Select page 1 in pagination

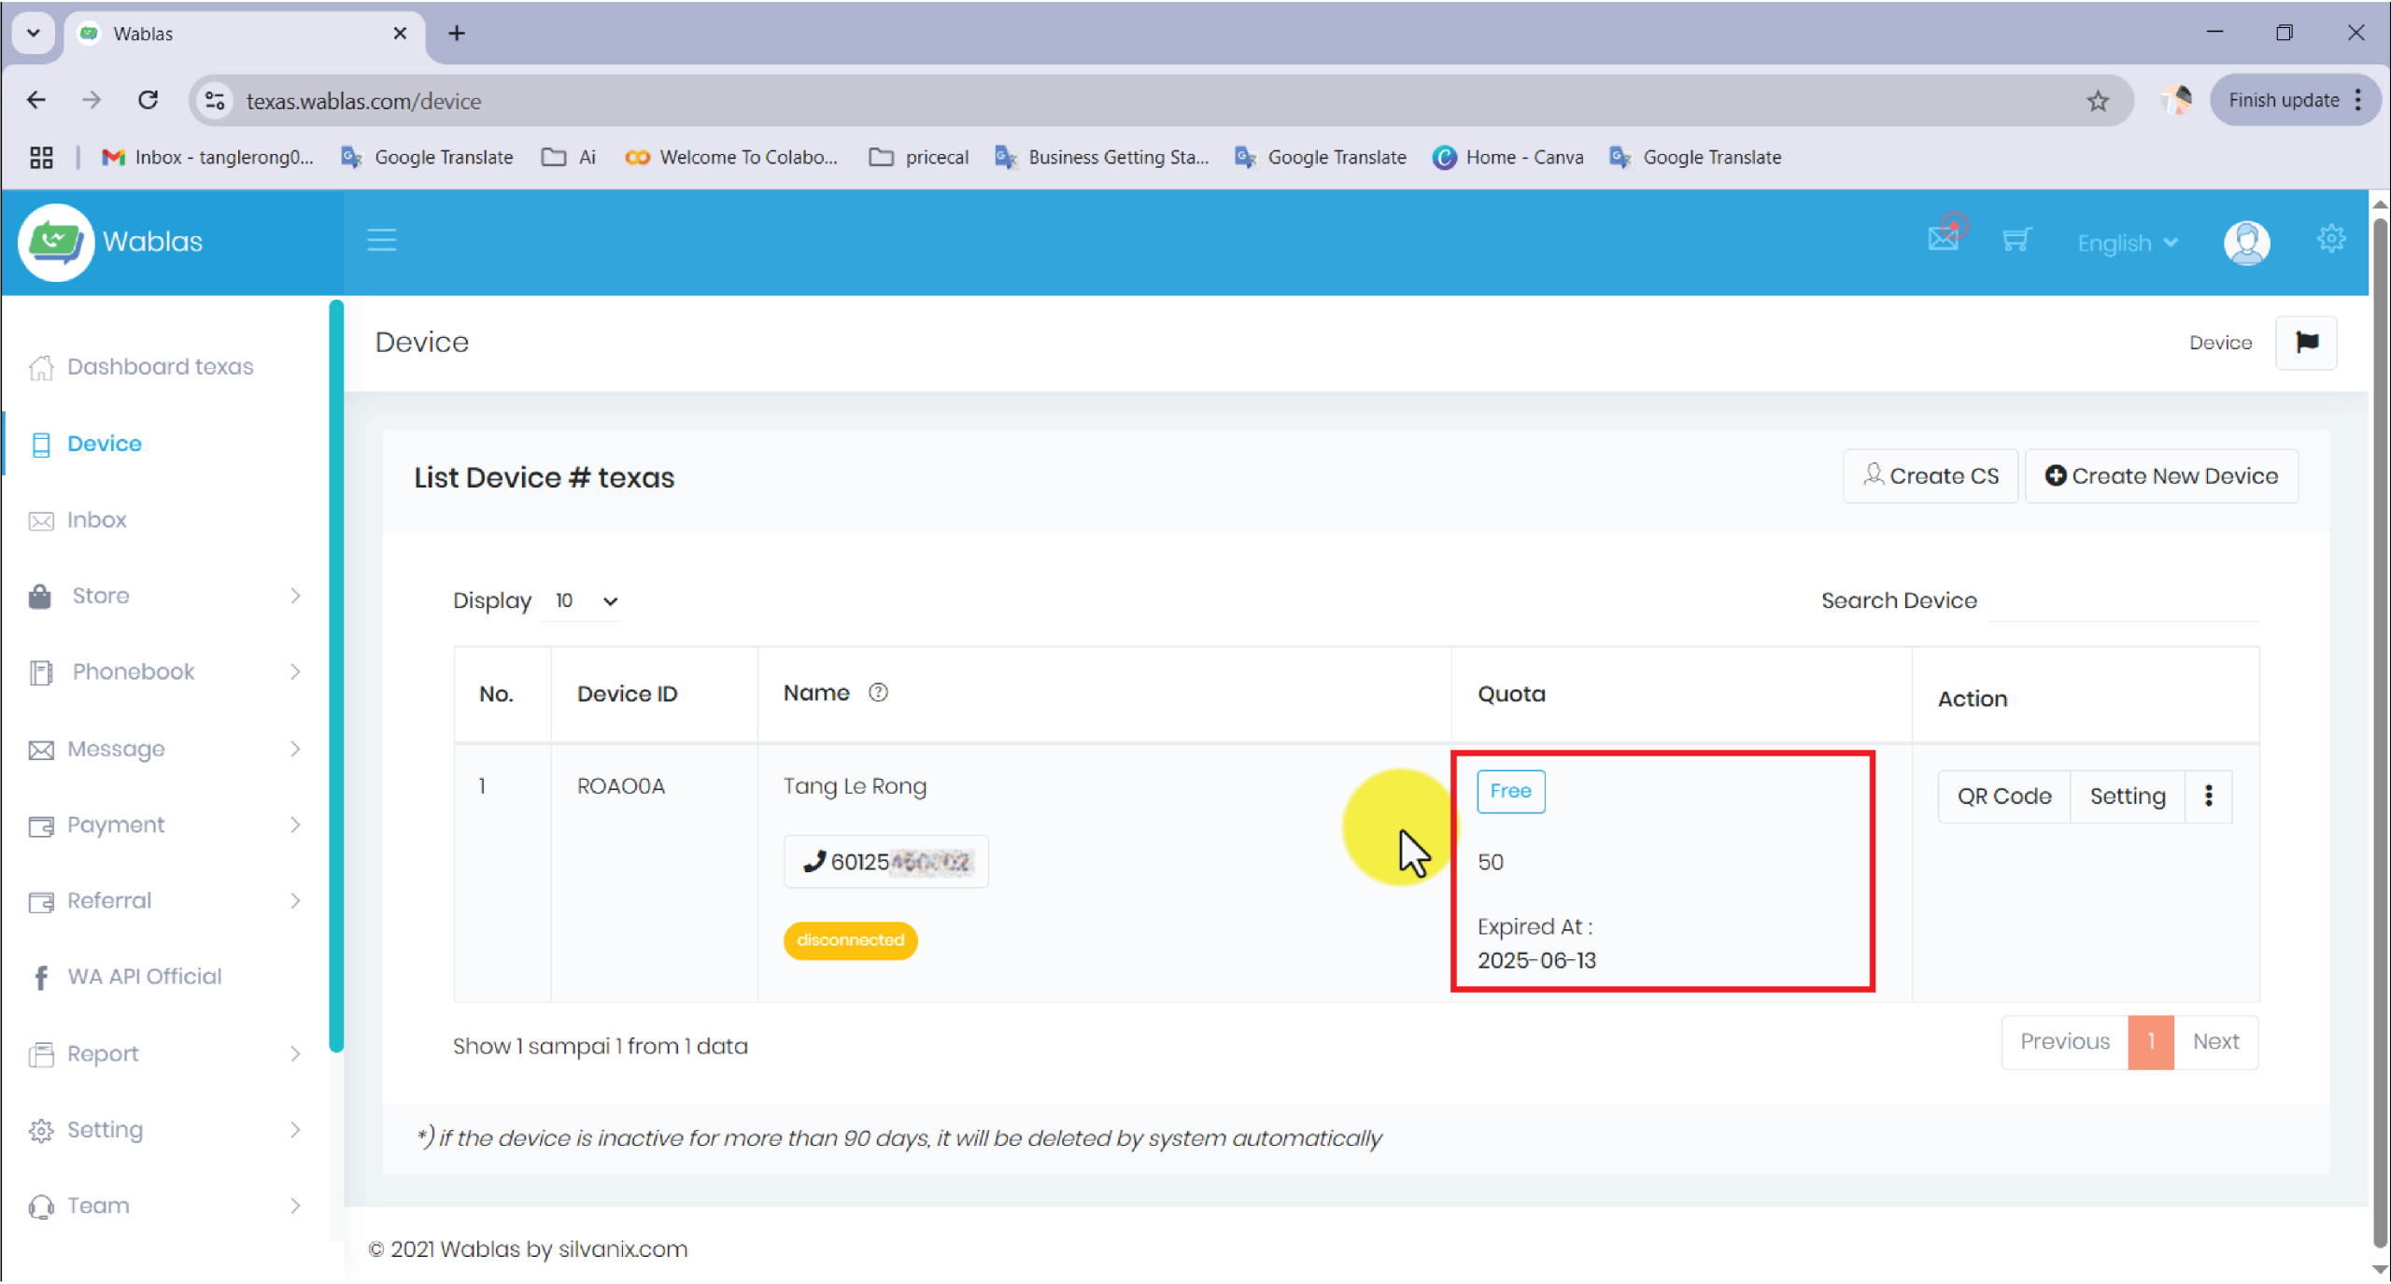tap(2151, 1041)
